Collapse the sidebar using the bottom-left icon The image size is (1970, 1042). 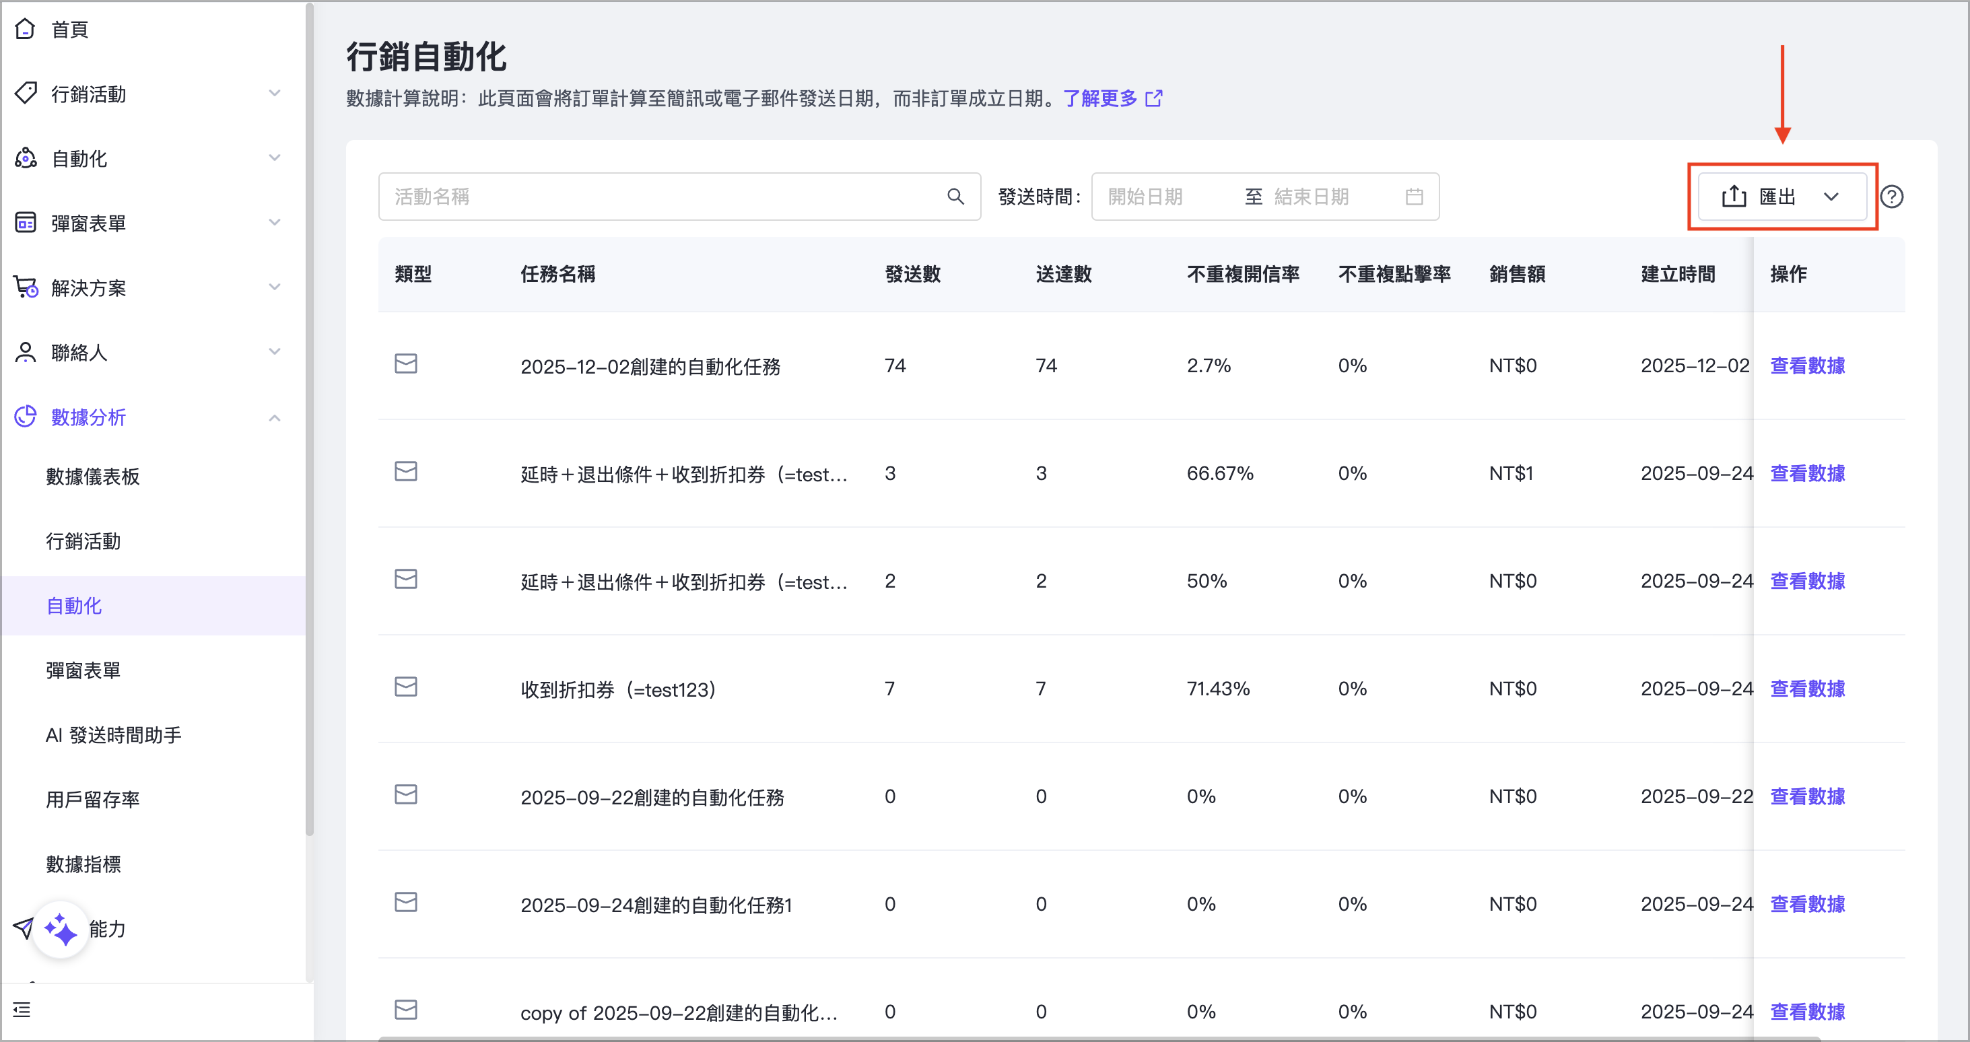coord(22,1009)
